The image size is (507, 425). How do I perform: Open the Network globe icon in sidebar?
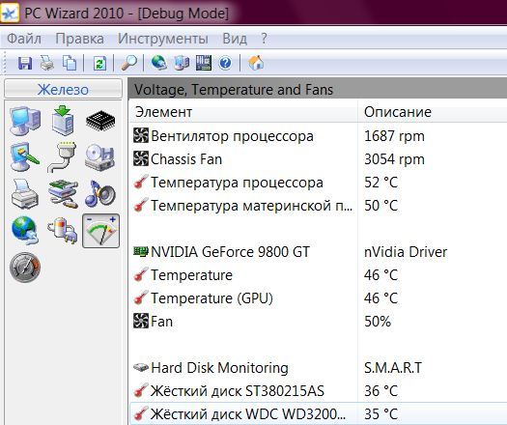coord(25,231)
